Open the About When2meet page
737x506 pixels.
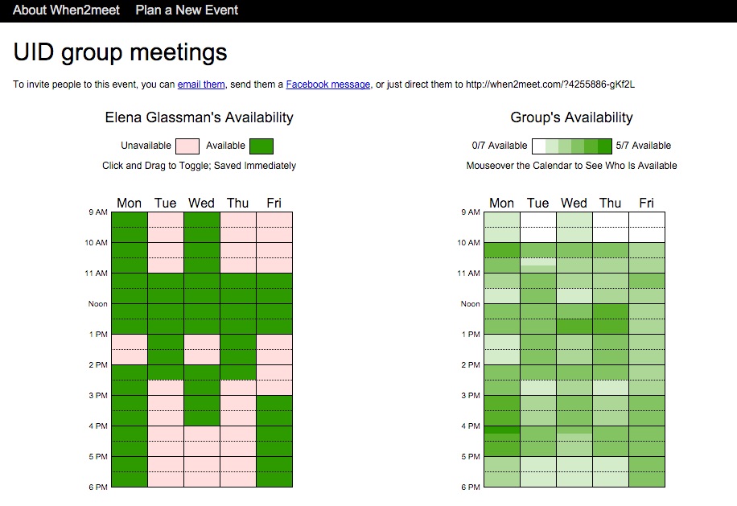pyautogui.click(x=64, y=10)
